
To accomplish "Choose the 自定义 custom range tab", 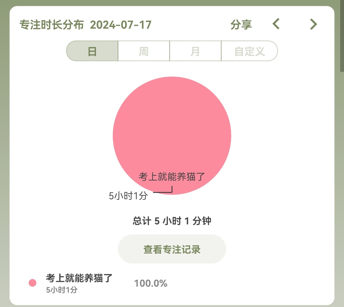I will click(249, 51).
